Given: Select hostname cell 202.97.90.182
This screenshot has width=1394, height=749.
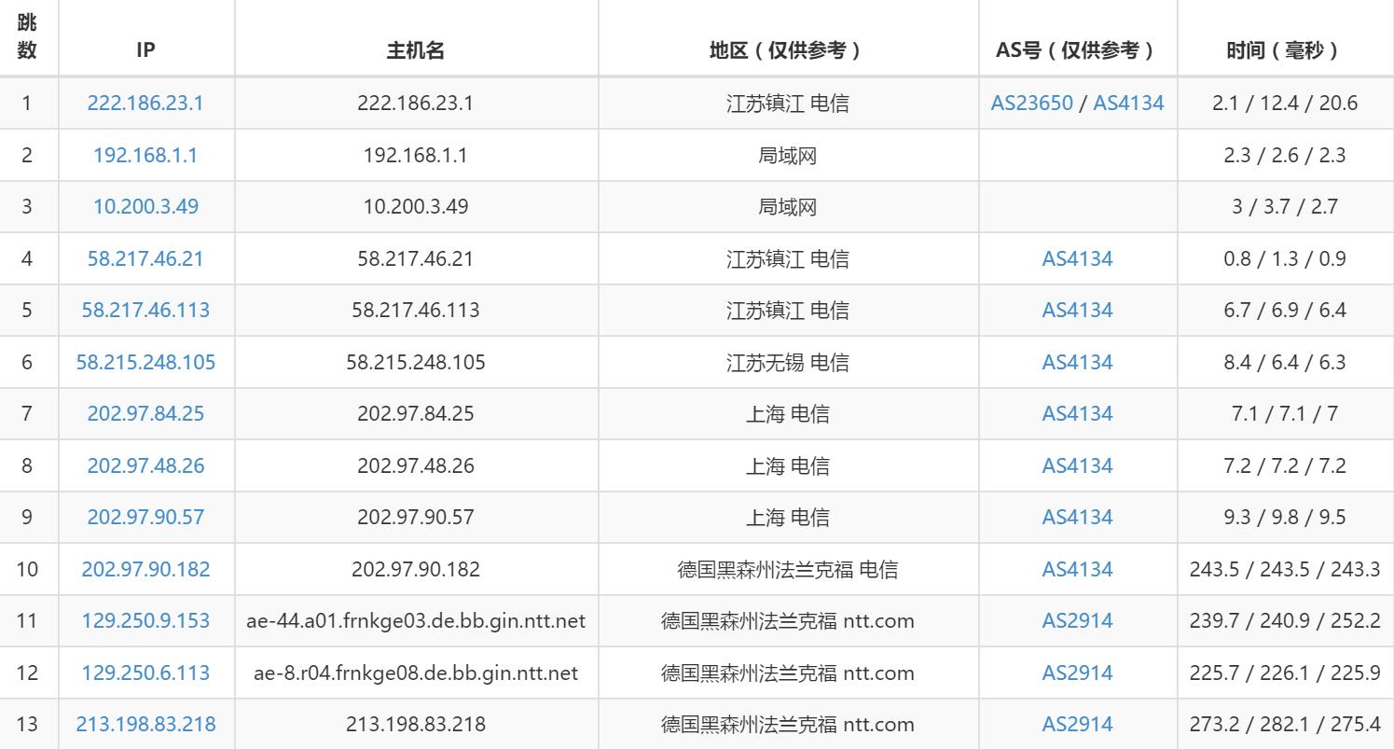Looking at the screenshot, I should [x=416, y=569].
